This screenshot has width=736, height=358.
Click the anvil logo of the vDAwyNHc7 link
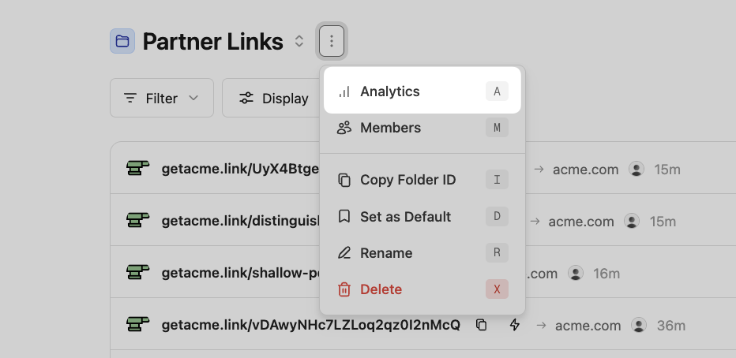coord(138,324)
